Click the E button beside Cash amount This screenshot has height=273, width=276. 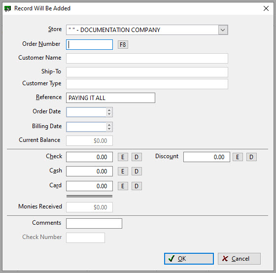tap(123, 171)
